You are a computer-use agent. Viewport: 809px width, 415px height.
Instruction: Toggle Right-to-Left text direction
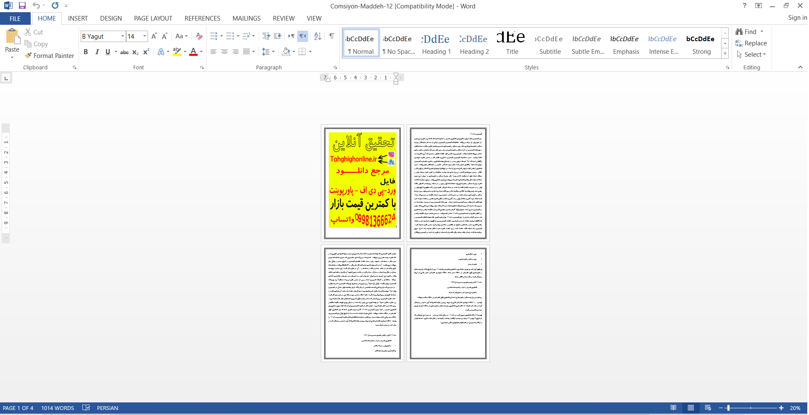(303, 36)
